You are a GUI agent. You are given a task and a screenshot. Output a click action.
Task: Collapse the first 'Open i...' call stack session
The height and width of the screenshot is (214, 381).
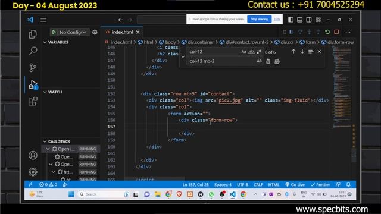48,149
